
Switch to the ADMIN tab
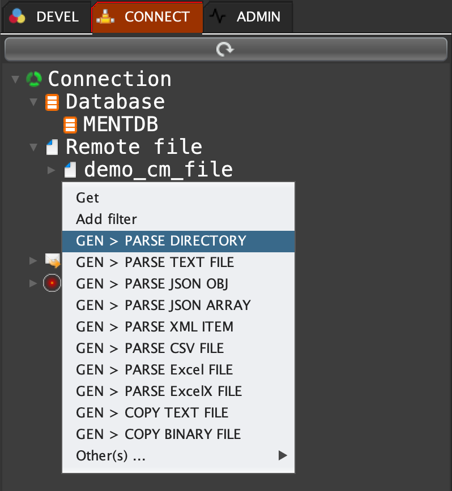[x=248, y=17]
